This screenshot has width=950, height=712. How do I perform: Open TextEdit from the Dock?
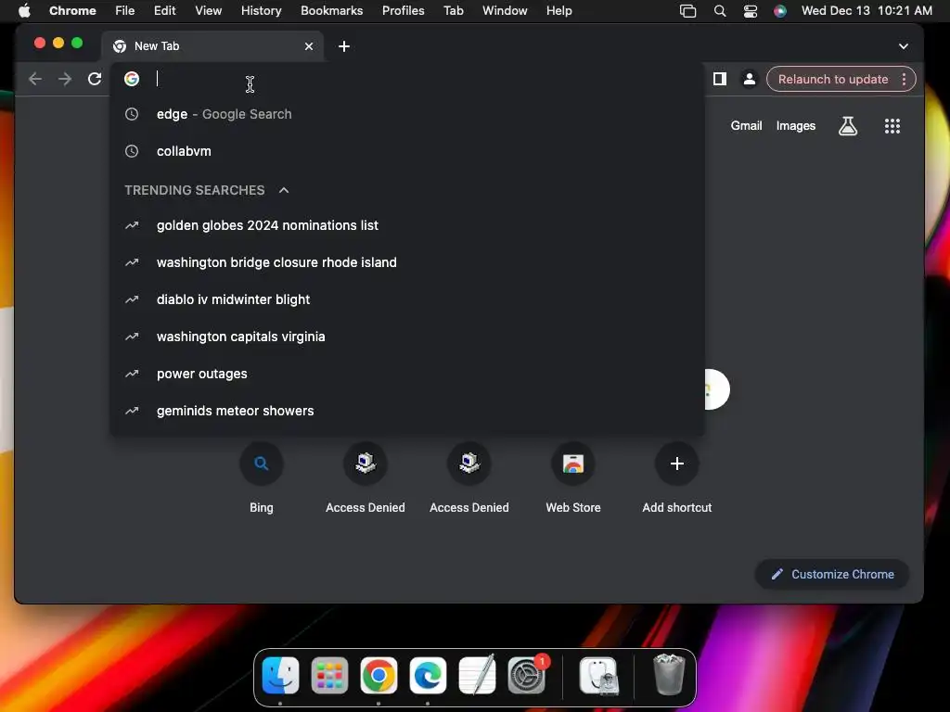[x=478, y=675]
